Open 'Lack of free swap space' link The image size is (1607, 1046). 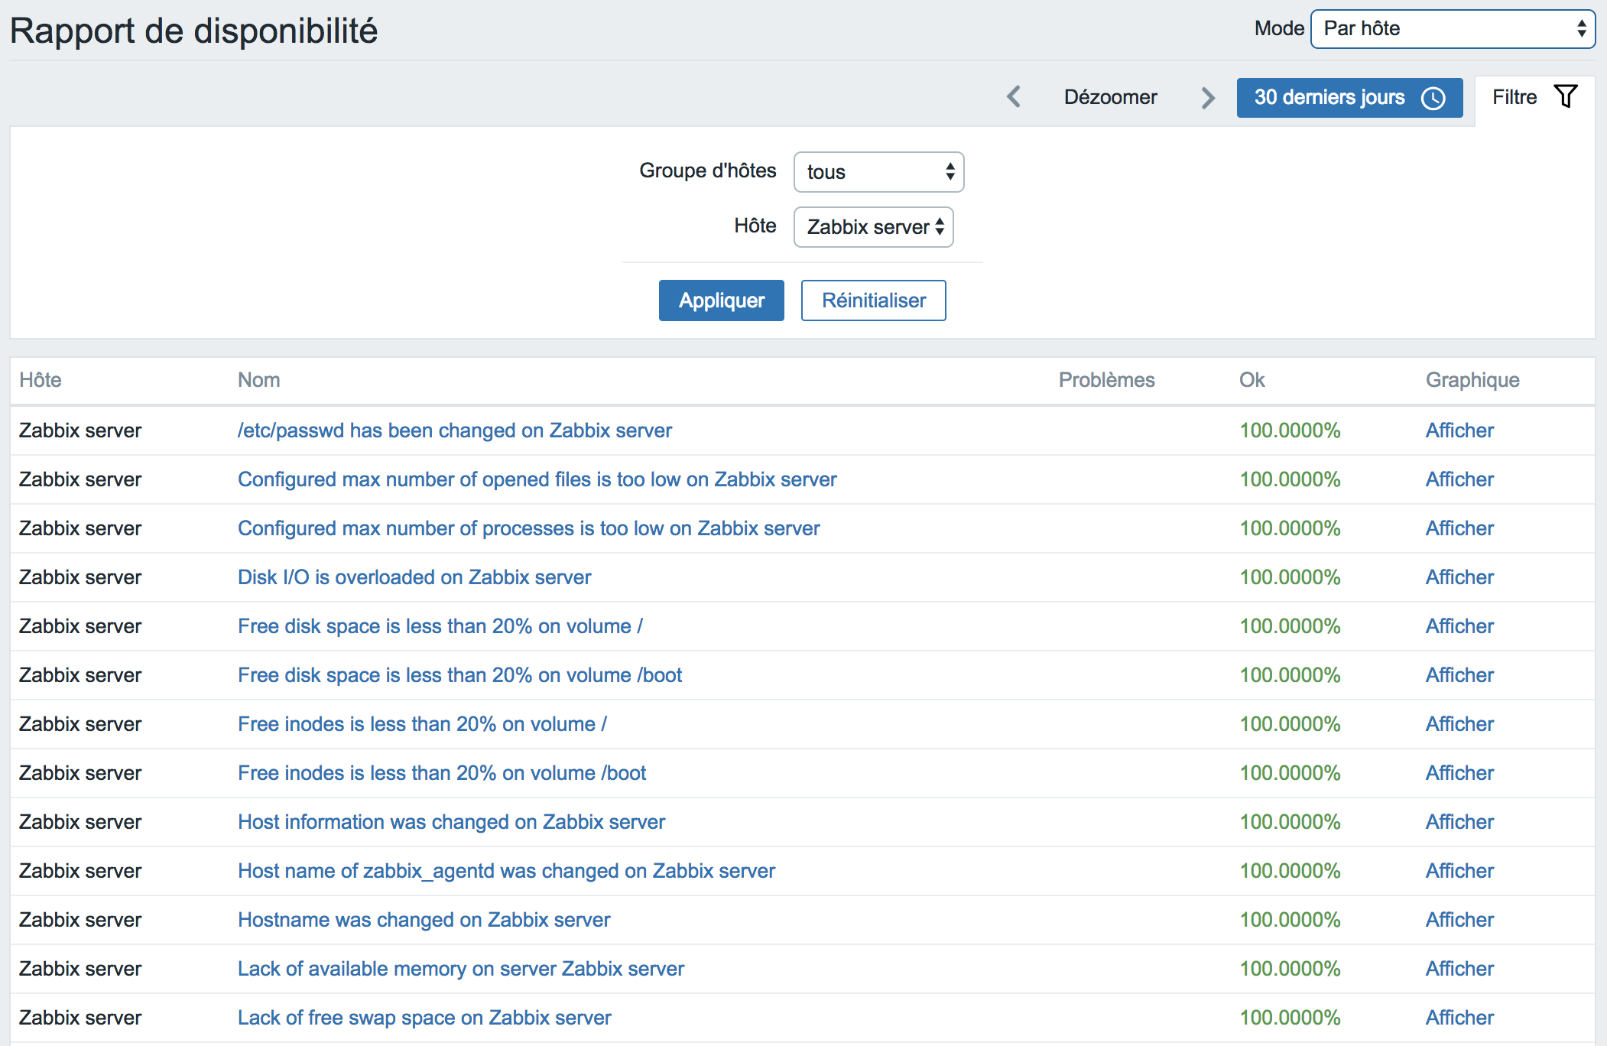click(x=425, y=1018)
